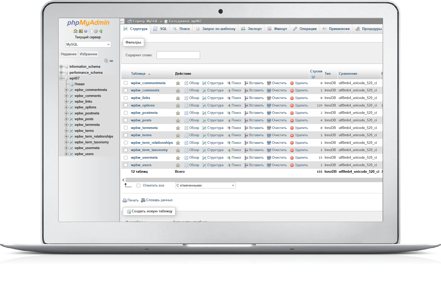Open the Экспорт tab
Viewport: 441px width, 284px height.
point(251,29)
